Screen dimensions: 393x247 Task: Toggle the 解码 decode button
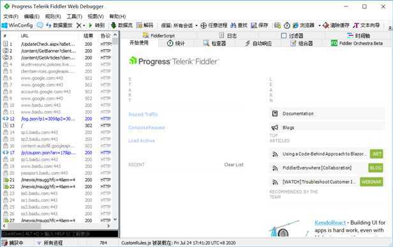(145, 26)
